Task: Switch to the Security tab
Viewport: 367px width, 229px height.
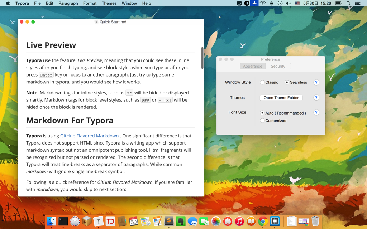Action: point(278,66)
